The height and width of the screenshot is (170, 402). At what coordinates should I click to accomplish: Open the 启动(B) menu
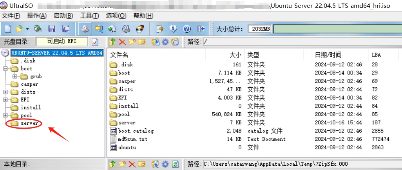[x=63, y=16]
